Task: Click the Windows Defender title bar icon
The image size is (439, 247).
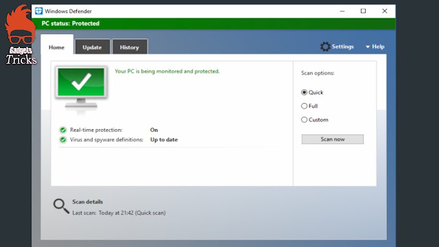Action: pyautogui.click(x=38, y=11)
